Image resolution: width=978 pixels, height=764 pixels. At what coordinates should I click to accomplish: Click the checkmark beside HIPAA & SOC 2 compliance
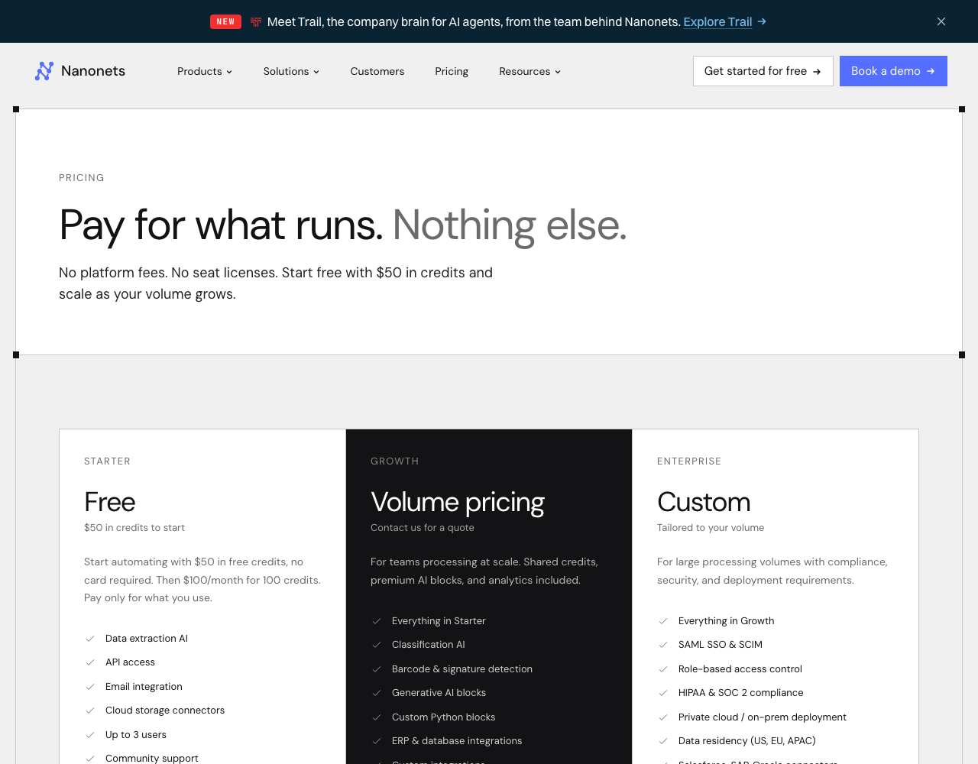pyautogui.click(x=663, y=693)
